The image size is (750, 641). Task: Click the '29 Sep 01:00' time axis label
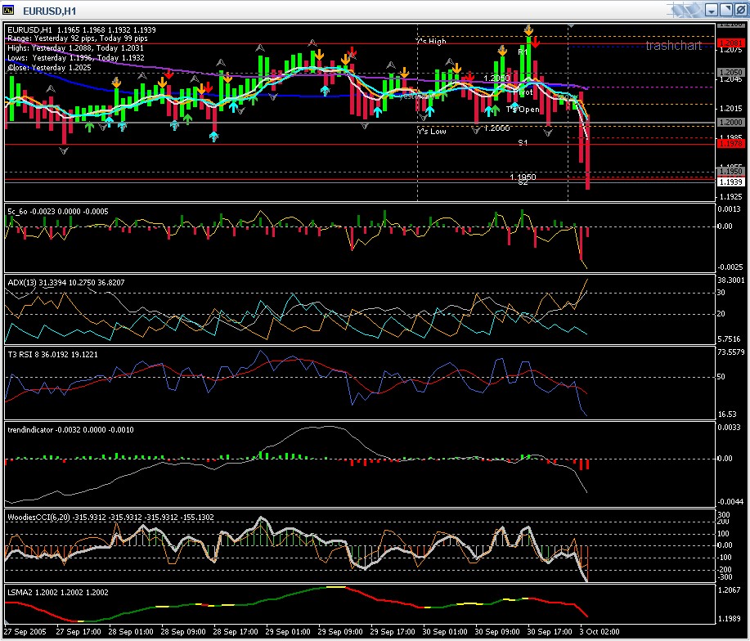point(288,631)
